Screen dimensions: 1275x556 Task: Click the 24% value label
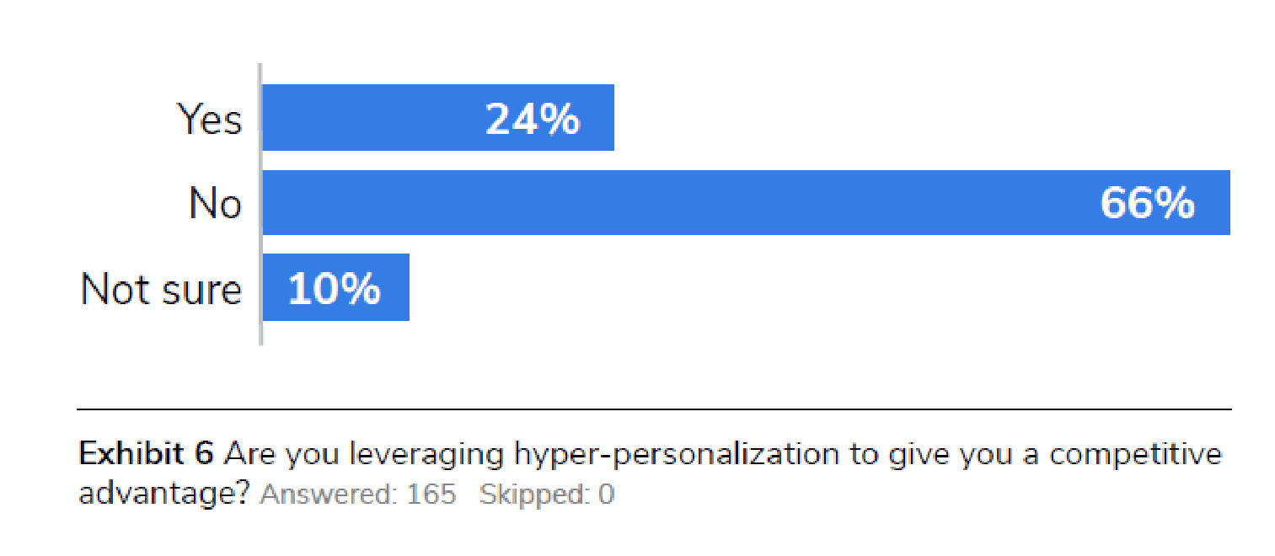tap(533, 120)
